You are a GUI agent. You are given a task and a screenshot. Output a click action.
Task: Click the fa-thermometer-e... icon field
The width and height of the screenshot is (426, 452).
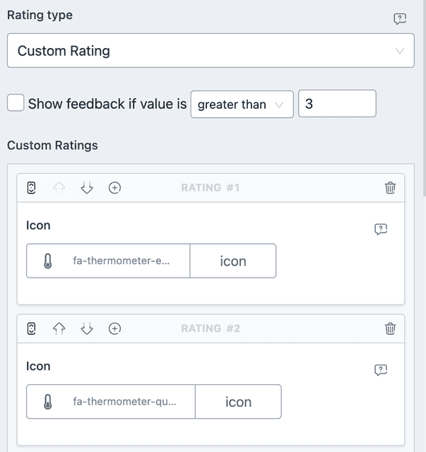(108, 261)
